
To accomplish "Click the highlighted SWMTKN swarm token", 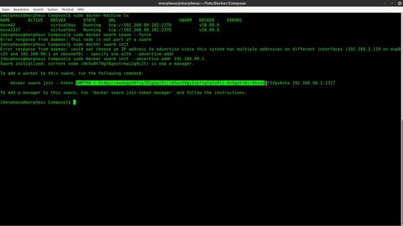I will click(170, 83).
